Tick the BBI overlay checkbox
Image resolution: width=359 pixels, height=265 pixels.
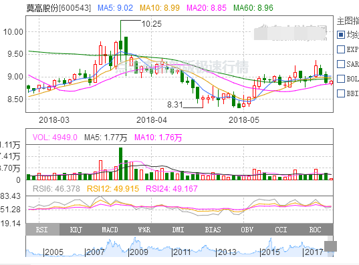pyautogui.click(x=341, y=93)
